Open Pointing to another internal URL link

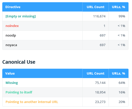tap(32, 102)
